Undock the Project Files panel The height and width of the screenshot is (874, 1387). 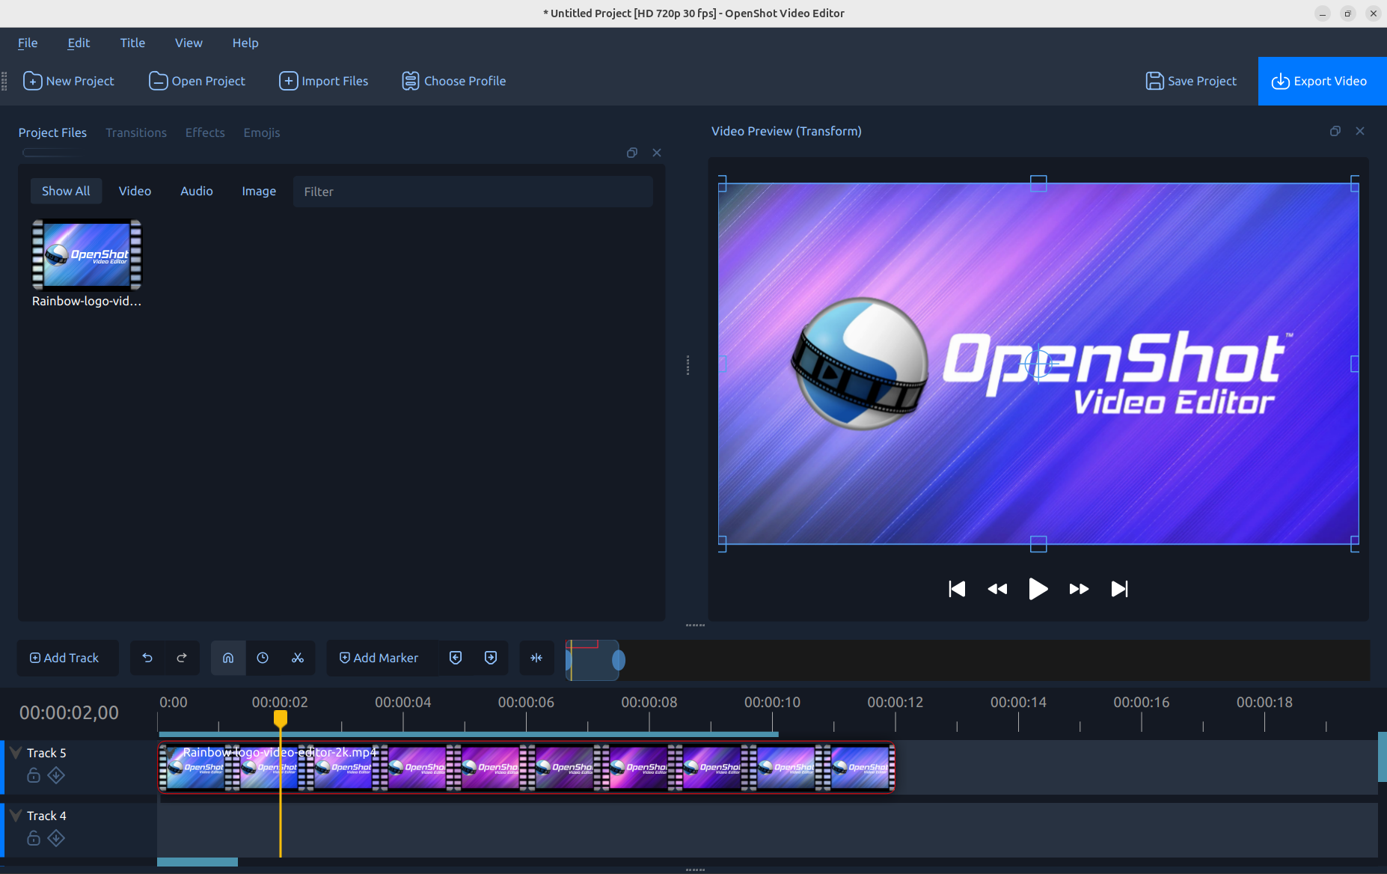point(632,153)
